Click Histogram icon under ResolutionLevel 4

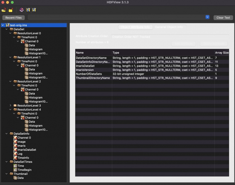point(26,126)
